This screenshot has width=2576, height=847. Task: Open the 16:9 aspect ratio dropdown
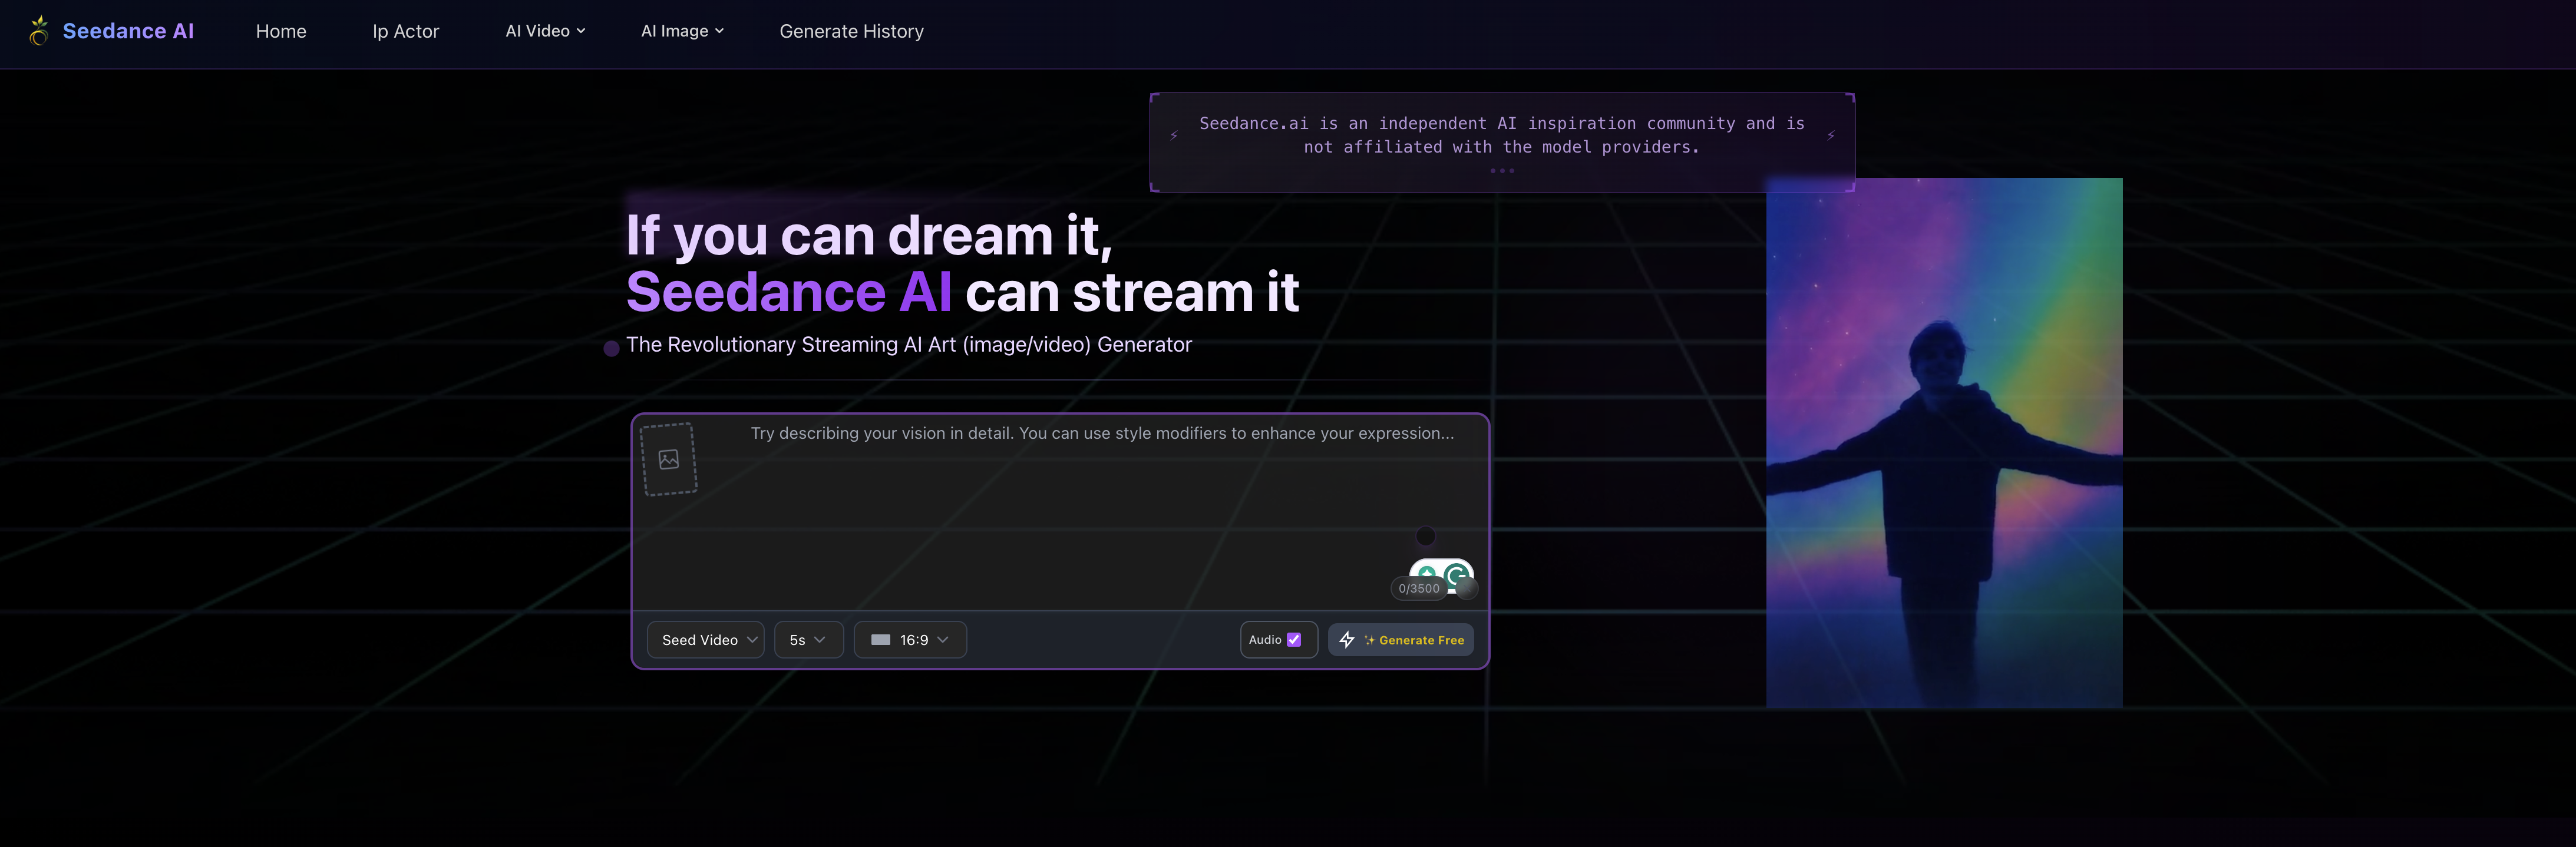[910, 640]
